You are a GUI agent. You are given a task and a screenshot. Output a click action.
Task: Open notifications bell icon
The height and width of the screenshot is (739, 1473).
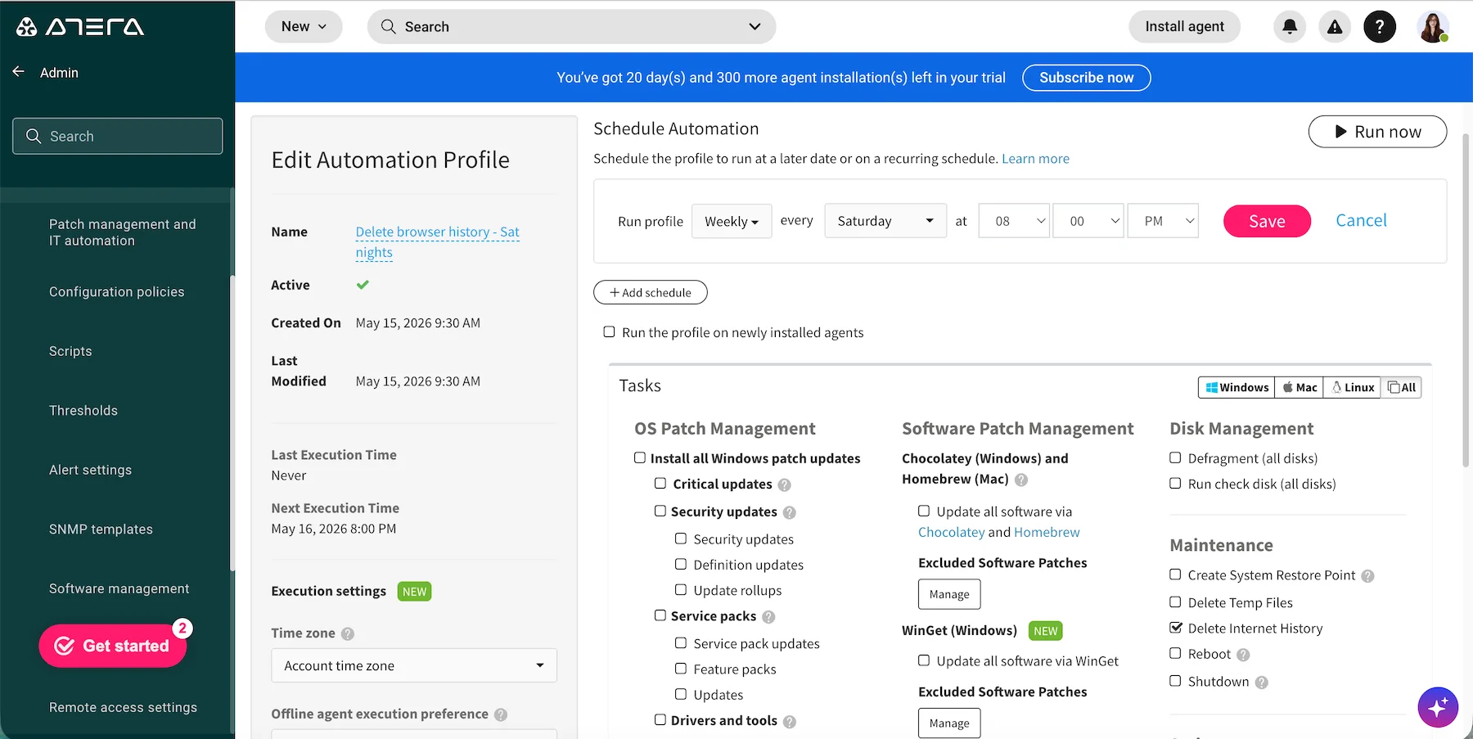(x=1290, y=27)
